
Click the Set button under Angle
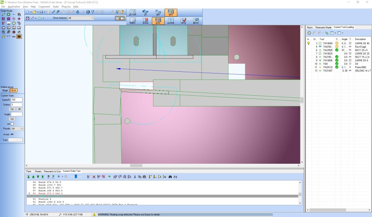[x=12, y=118]
